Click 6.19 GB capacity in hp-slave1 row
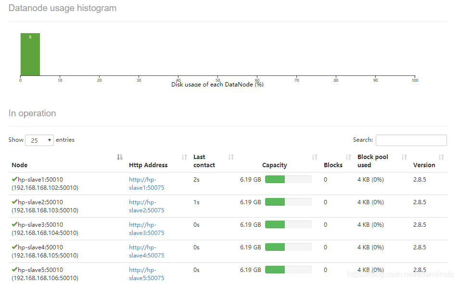This screenshot has width=458, height=283. (x=251, y=179)
